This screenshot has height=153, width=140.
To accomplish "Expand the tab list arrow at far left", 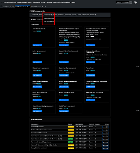I will pos(1,6).
